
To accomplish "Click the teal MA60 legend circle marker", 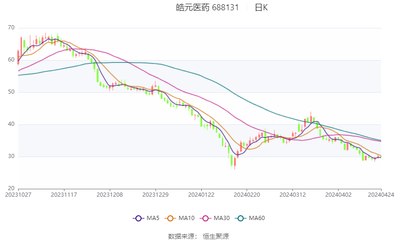I will pyautogui.click(x=240, y=218).
